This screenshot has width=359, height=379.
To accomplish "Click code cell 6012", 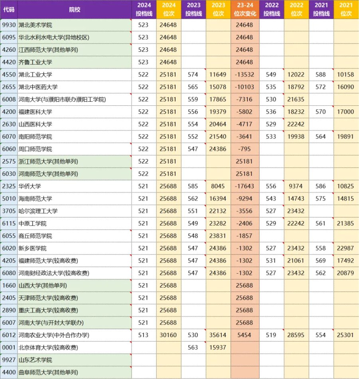I will (x=9, y=335).
